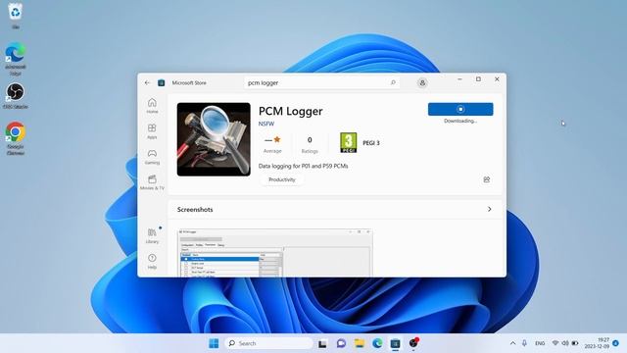Open Home in the Store sidebar
The width and height of the screenshot is (627, 353).
152,106
